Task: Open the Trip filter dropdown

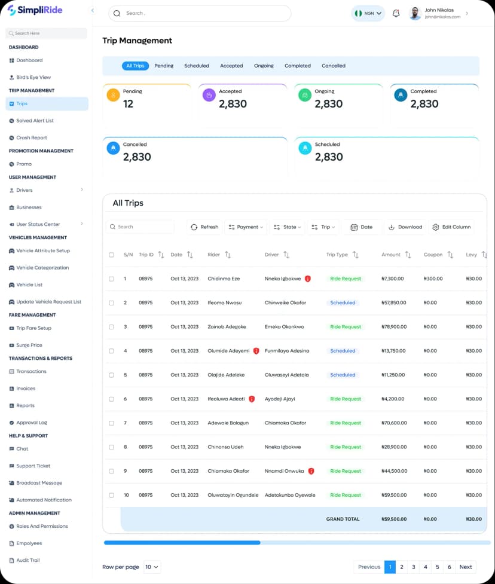Action: [x=323, y=227]
